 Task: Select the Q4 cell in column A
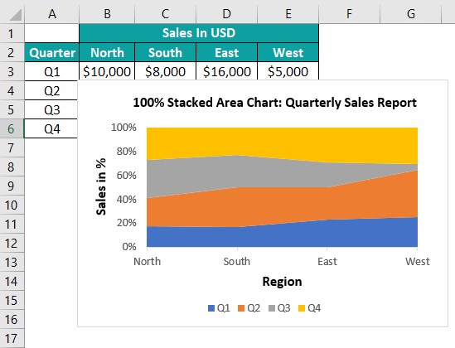pyautogui.click(x=51, y=128)
